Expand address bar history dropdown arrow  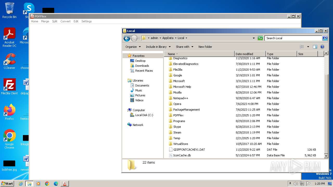[254, 38]
